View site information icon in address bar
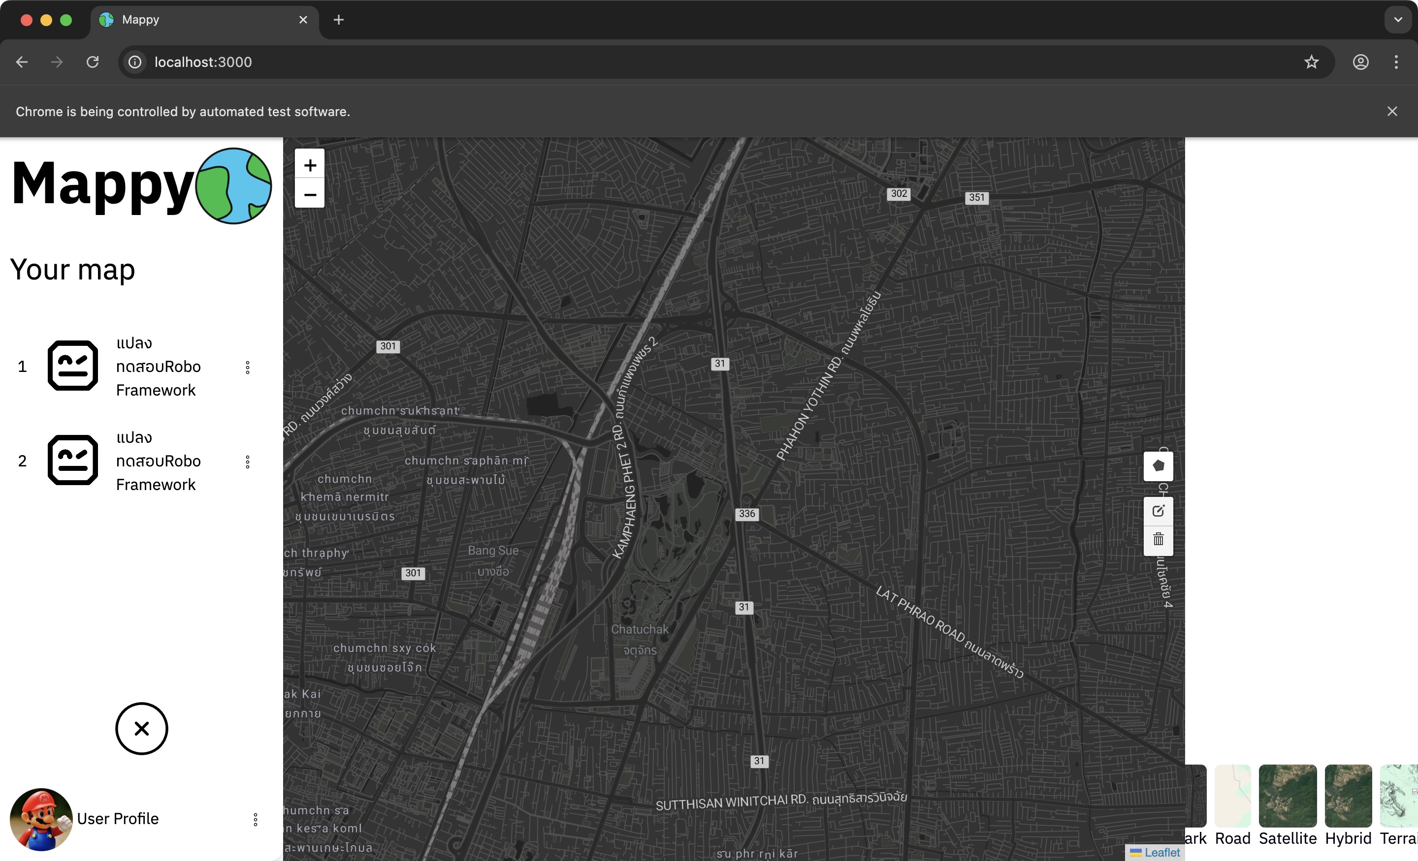 pos(135,62)
